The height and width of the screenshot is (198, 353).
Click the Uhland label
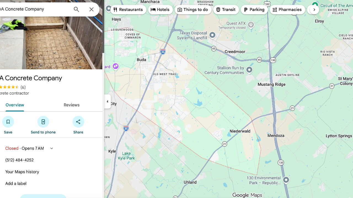pyautogui.click(x=190, y=182)
